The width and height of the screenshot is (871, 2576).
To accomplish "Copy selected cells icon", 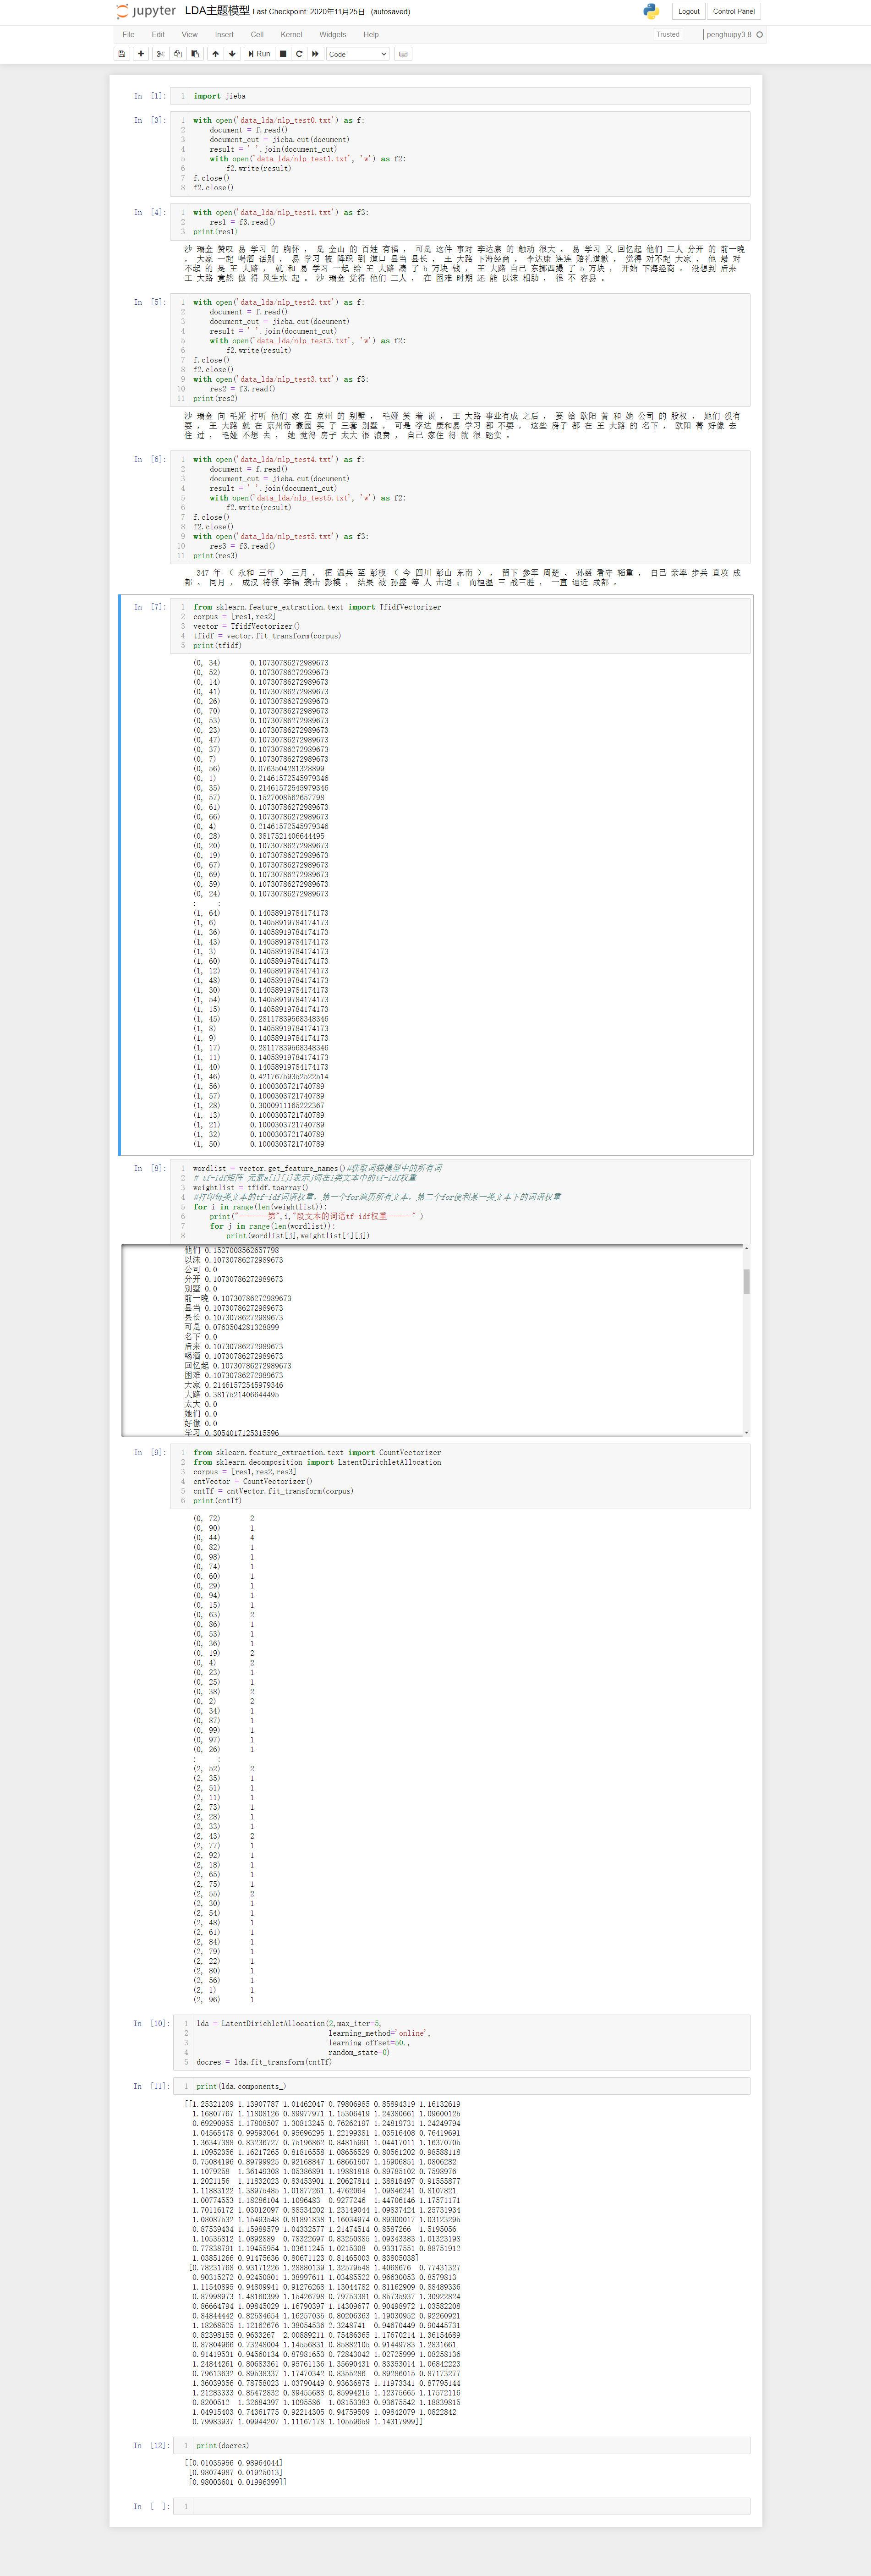I will tap(178, 54).
